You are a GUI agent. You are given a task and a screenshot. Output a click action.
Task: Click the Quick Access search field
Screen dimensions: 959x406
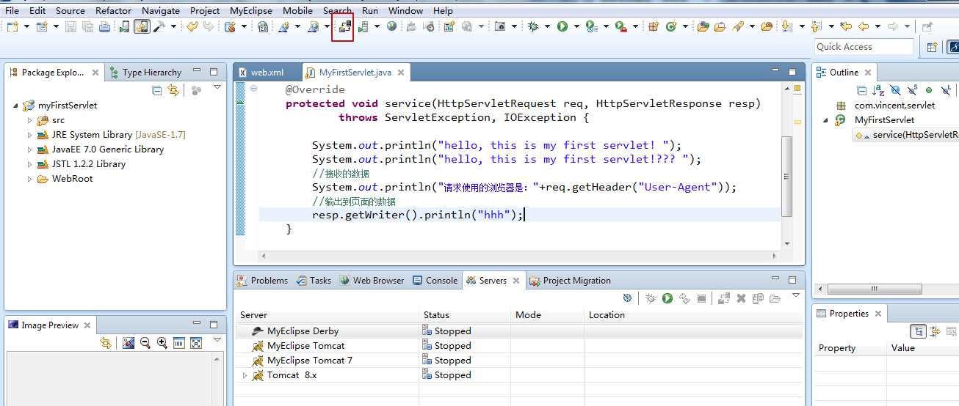point(864,47)
